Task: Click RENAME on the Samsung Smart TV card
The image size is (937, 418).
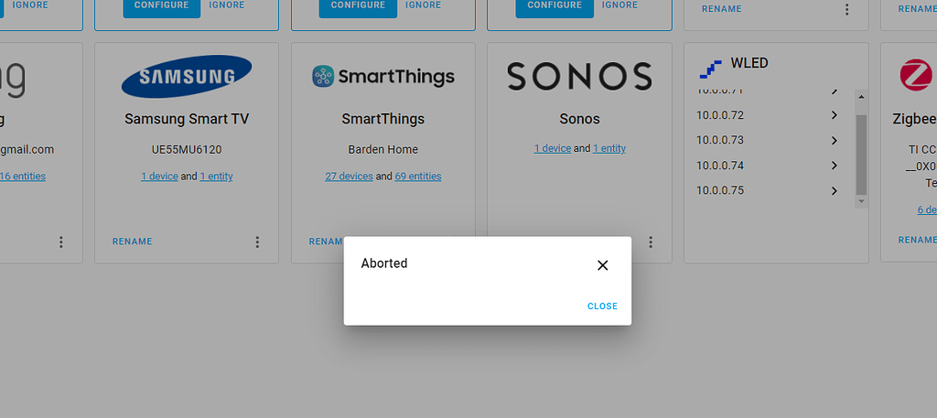Action: (x=132, y=241)
